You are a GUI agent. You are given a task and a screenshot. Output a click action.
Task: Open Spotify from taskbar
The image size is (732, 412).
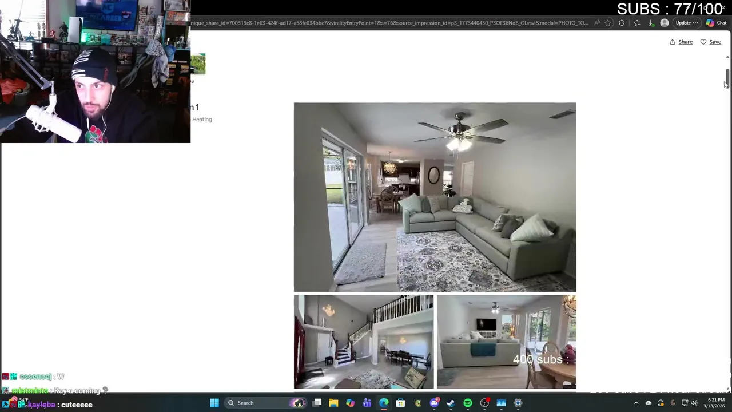point(468,403)
